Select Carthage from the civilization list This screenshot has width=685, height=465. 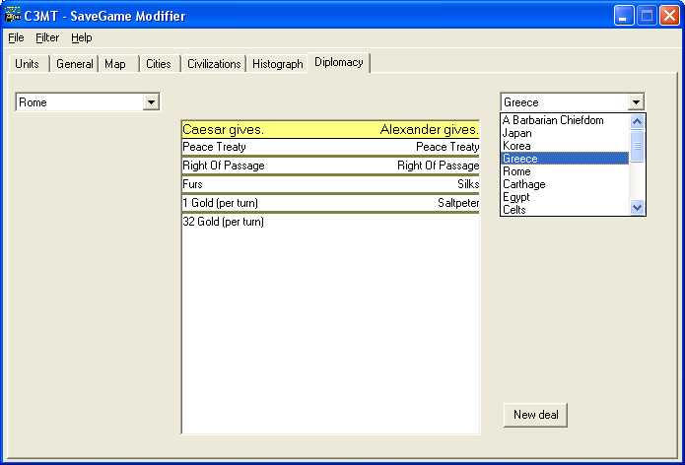click(523, 184)
